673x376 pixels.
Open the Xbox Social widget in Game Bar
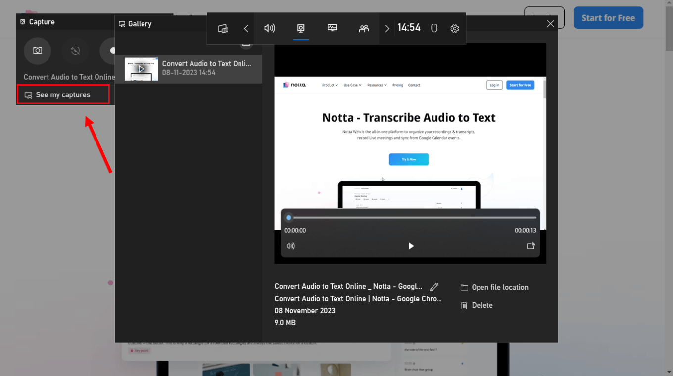[x=364, y=28]
